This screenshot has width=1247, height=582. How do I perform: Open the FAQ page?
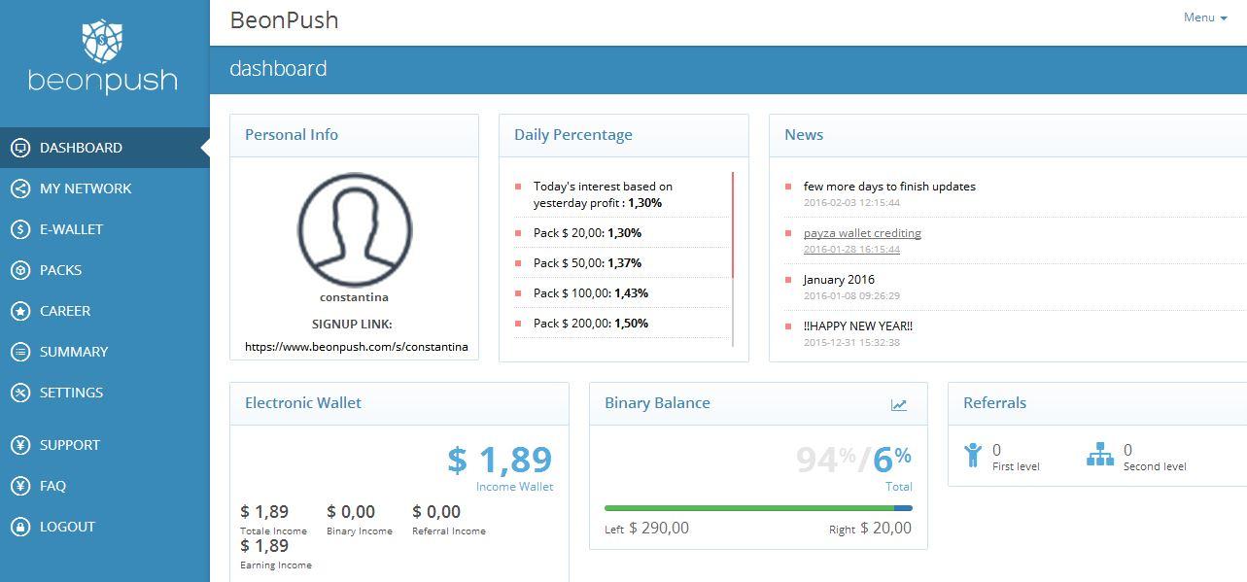coord(105,486)
